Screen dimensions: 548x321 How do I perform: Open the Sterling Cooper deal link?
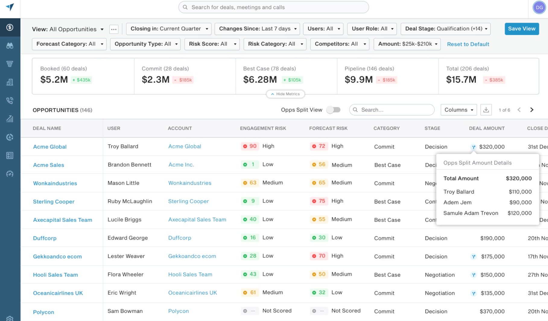[x=54, y=202]
